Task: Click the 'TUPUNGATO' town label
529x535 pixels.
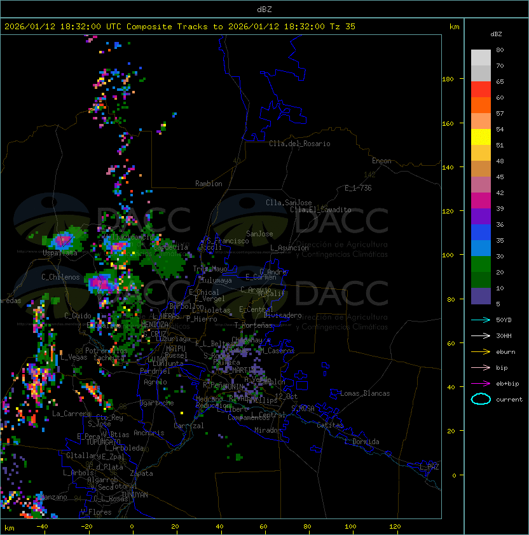Action: tap(103, 442)
